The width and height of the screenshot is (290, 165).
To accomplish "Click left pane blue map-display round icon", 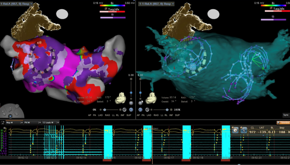I will click(131, 110).
